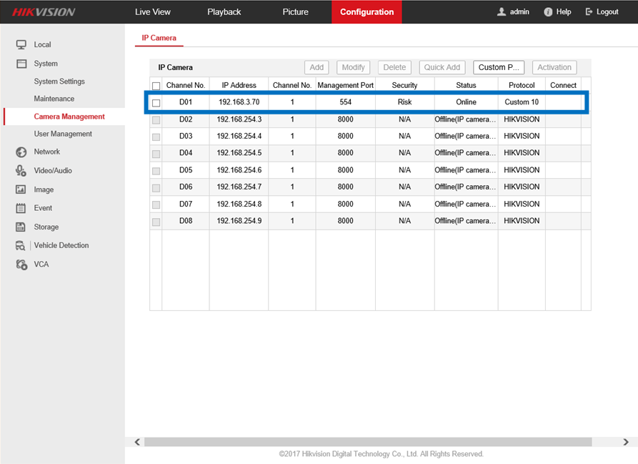This screenshot has height=464, width=638.
Task: Expand the Network settings section
Action: pyautogui.click(x=46, y=152)
